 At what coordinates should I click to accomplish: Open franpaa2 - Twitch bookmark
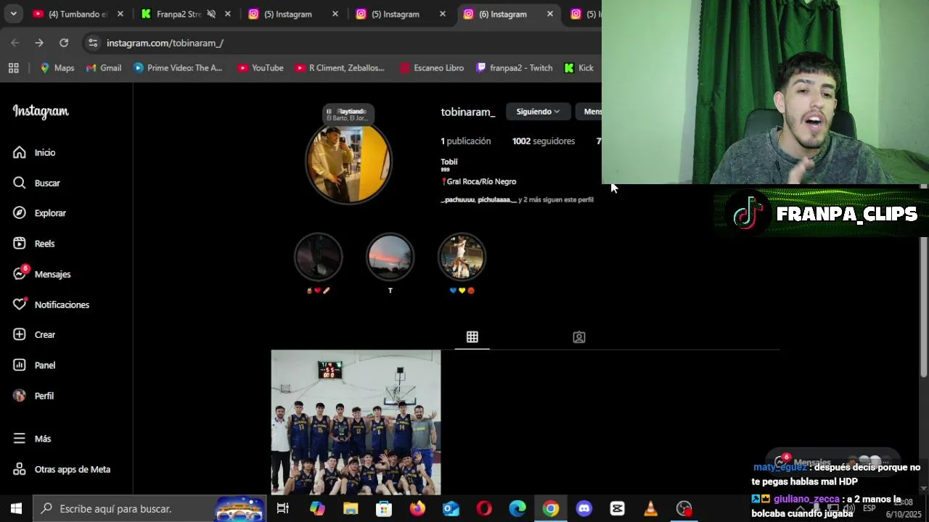[515, 68]
